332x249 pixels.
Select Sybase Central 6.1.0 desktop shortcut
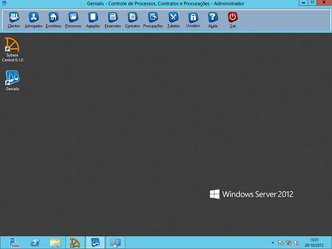[12, 50]
